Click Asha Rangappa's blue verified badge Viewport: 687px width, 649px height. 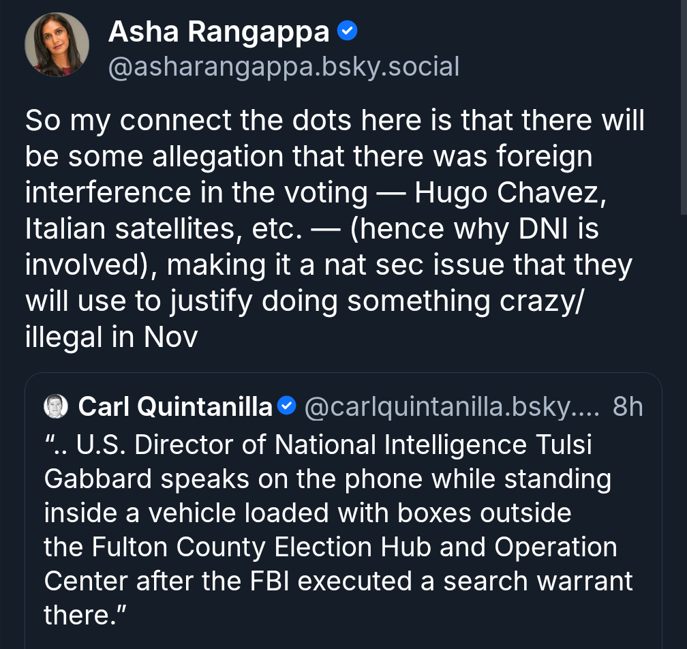(x=347, y=30)
